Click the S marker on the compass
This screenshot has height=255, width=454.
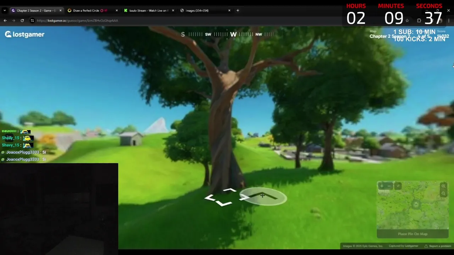point(183,34)
